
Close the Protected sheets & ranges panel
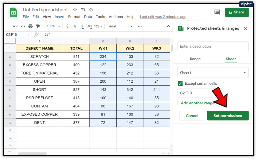[x=245, y=29]
